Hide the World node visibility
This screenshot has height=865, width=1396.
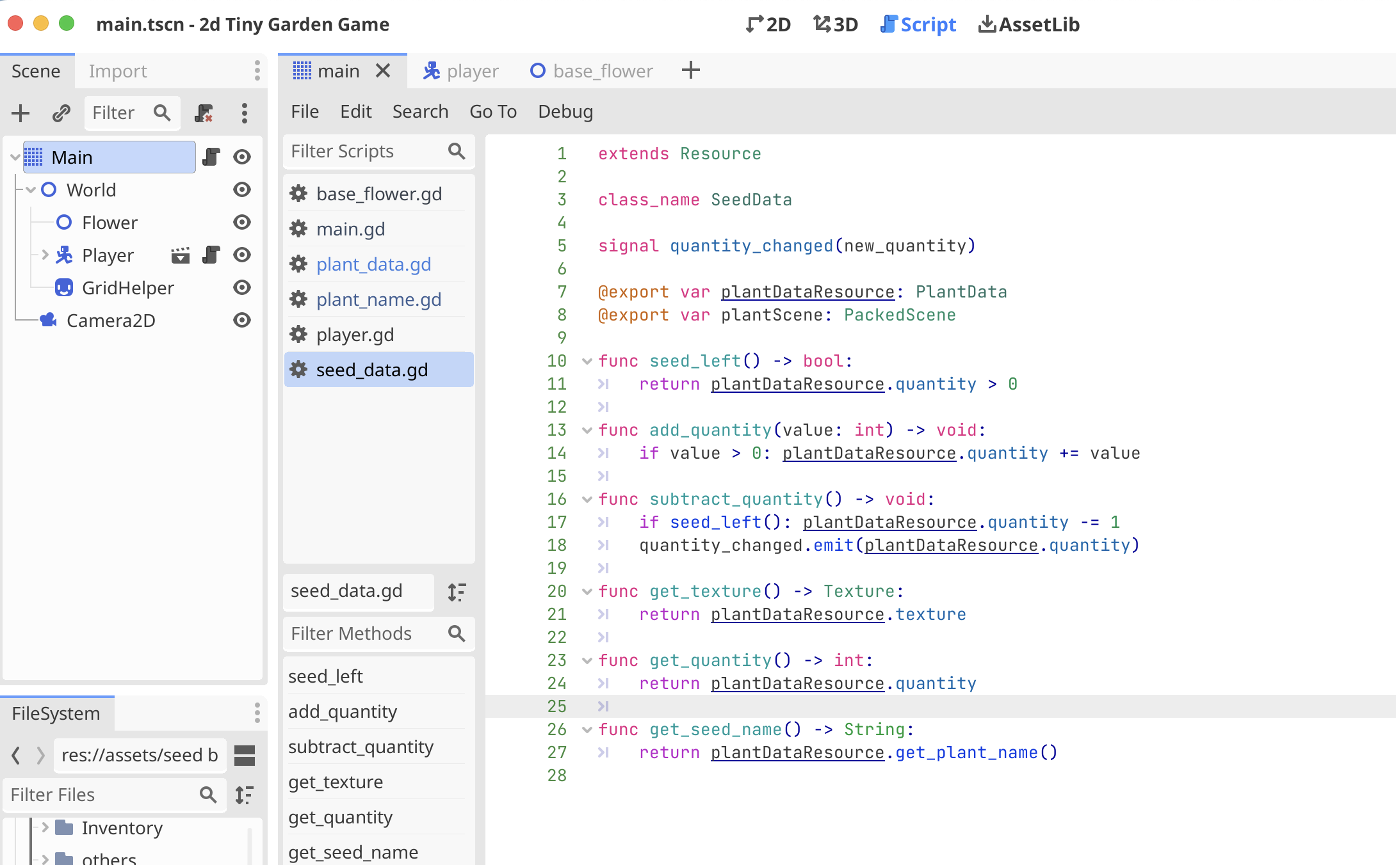coord(241,189)
